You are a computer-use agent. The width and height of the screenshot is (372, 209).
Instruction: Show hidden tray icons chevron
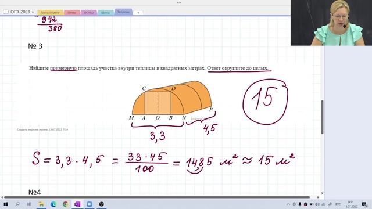(288, 204)
